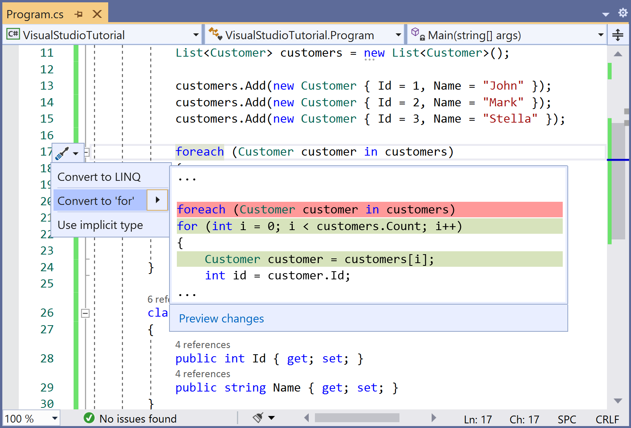Click line number 28 in the margin
The height and width of the screenshot is (428, 631).
[47, 359]
